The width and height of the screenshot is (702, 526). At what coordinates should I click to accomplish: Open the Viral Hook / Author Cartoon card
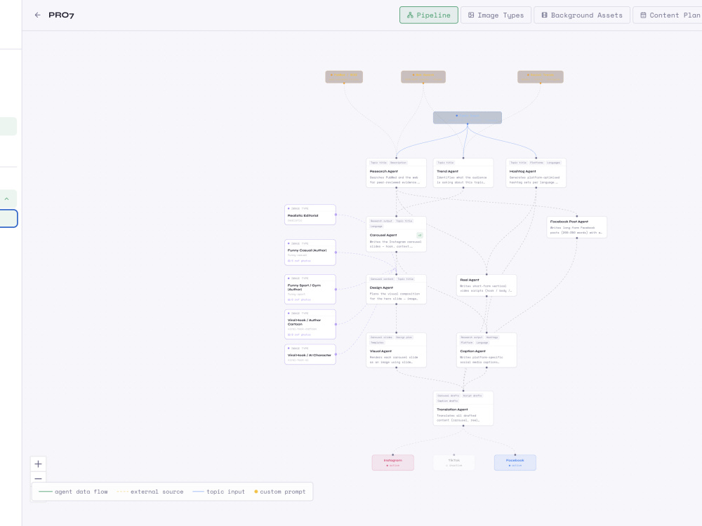(x=310, y=324)
